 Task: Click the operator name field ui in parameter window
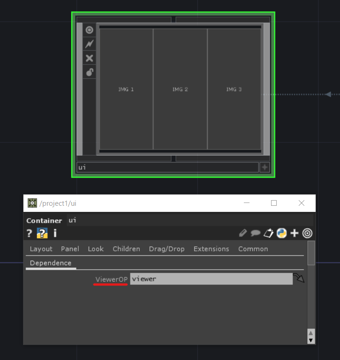tap(190, 220)
